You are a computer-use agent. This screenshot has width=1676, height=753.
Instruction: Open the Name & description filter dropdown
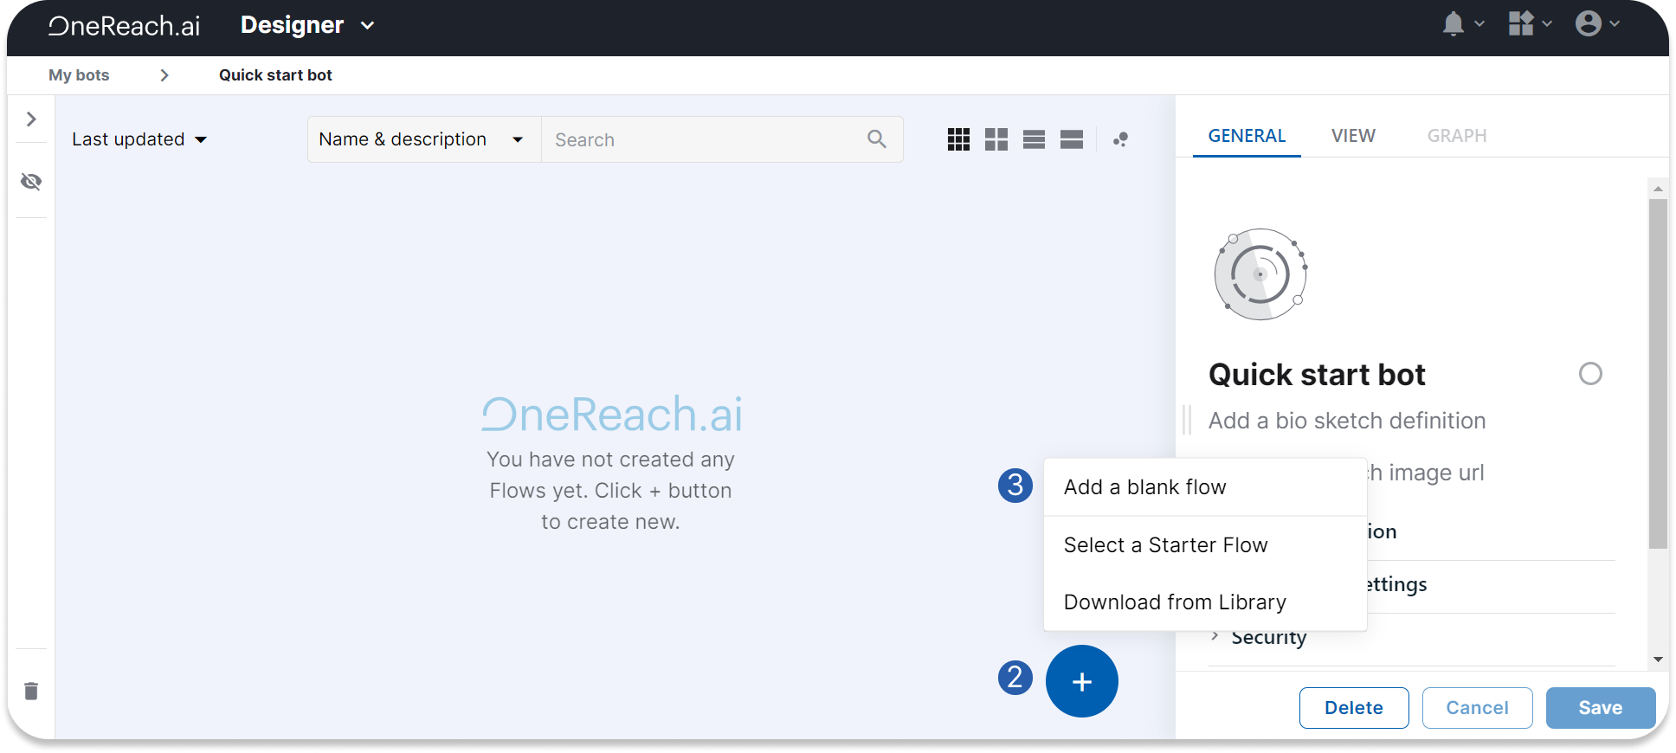click(422, 139)
